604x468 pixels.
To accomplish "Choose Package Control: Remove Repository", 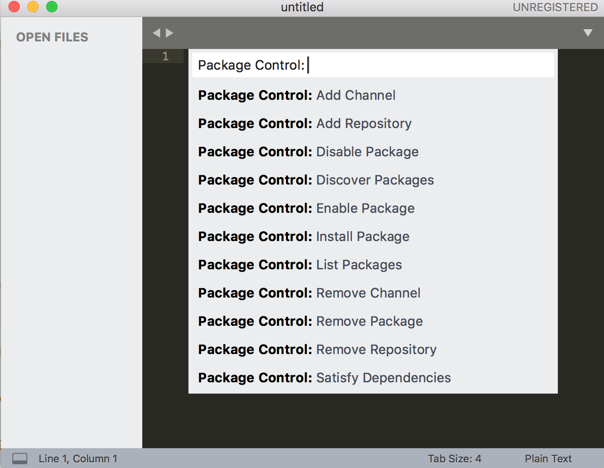I will [373, 349].
